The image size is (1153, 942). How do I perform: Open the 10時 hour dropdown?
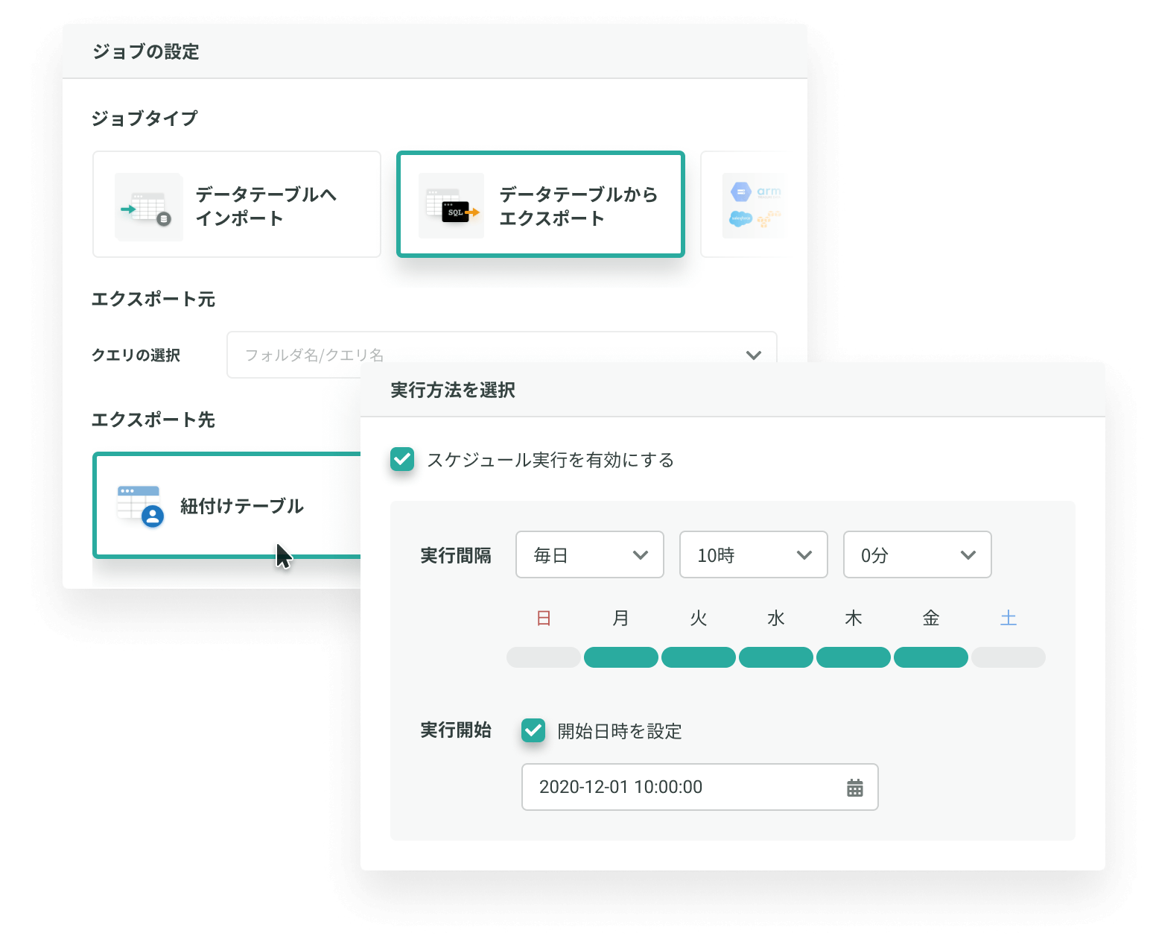(753, 554)
